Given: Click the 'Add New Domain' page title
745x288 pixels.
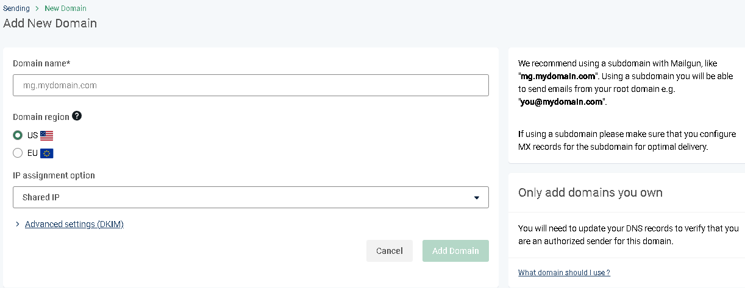Looking at the screenshot, I should (x=50, y=24).
